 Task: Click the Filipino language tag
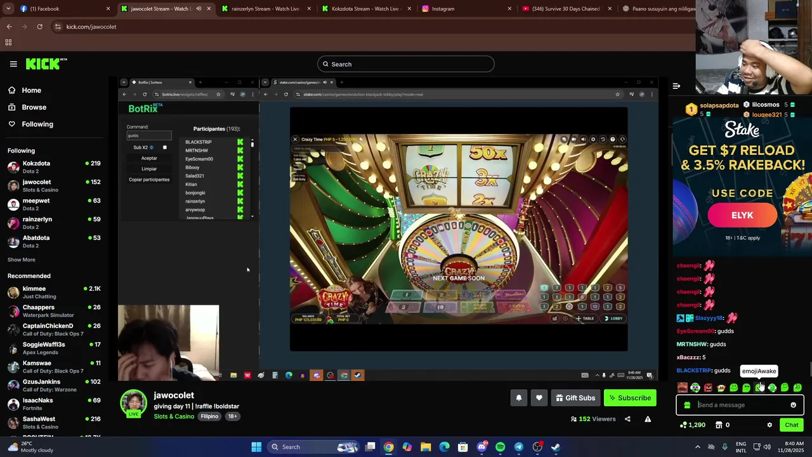(x=209, y=416)
